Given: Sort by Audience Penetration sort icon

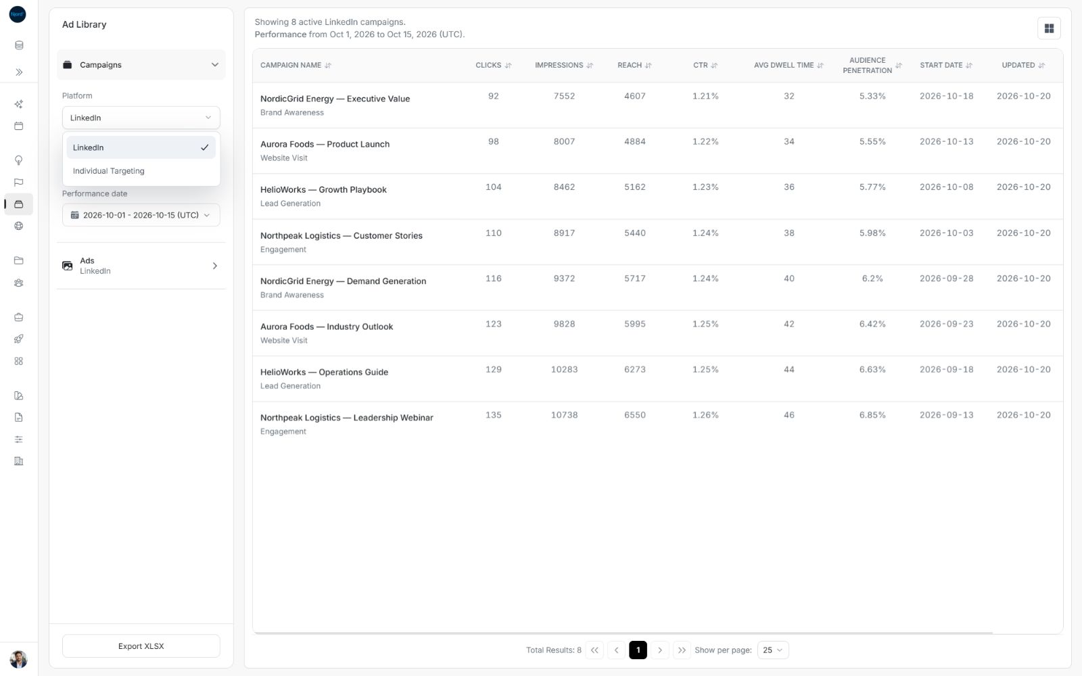Looking at the screenshot, I should pyautogui.click(x=899, y=66).
